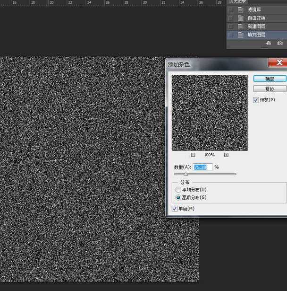Create new document from current history state

point(268,43)
